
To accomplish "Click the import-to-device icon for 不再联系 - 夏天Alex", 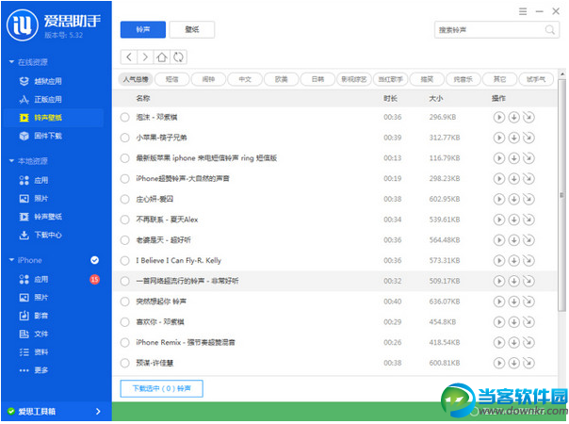I will click(528, 220).
